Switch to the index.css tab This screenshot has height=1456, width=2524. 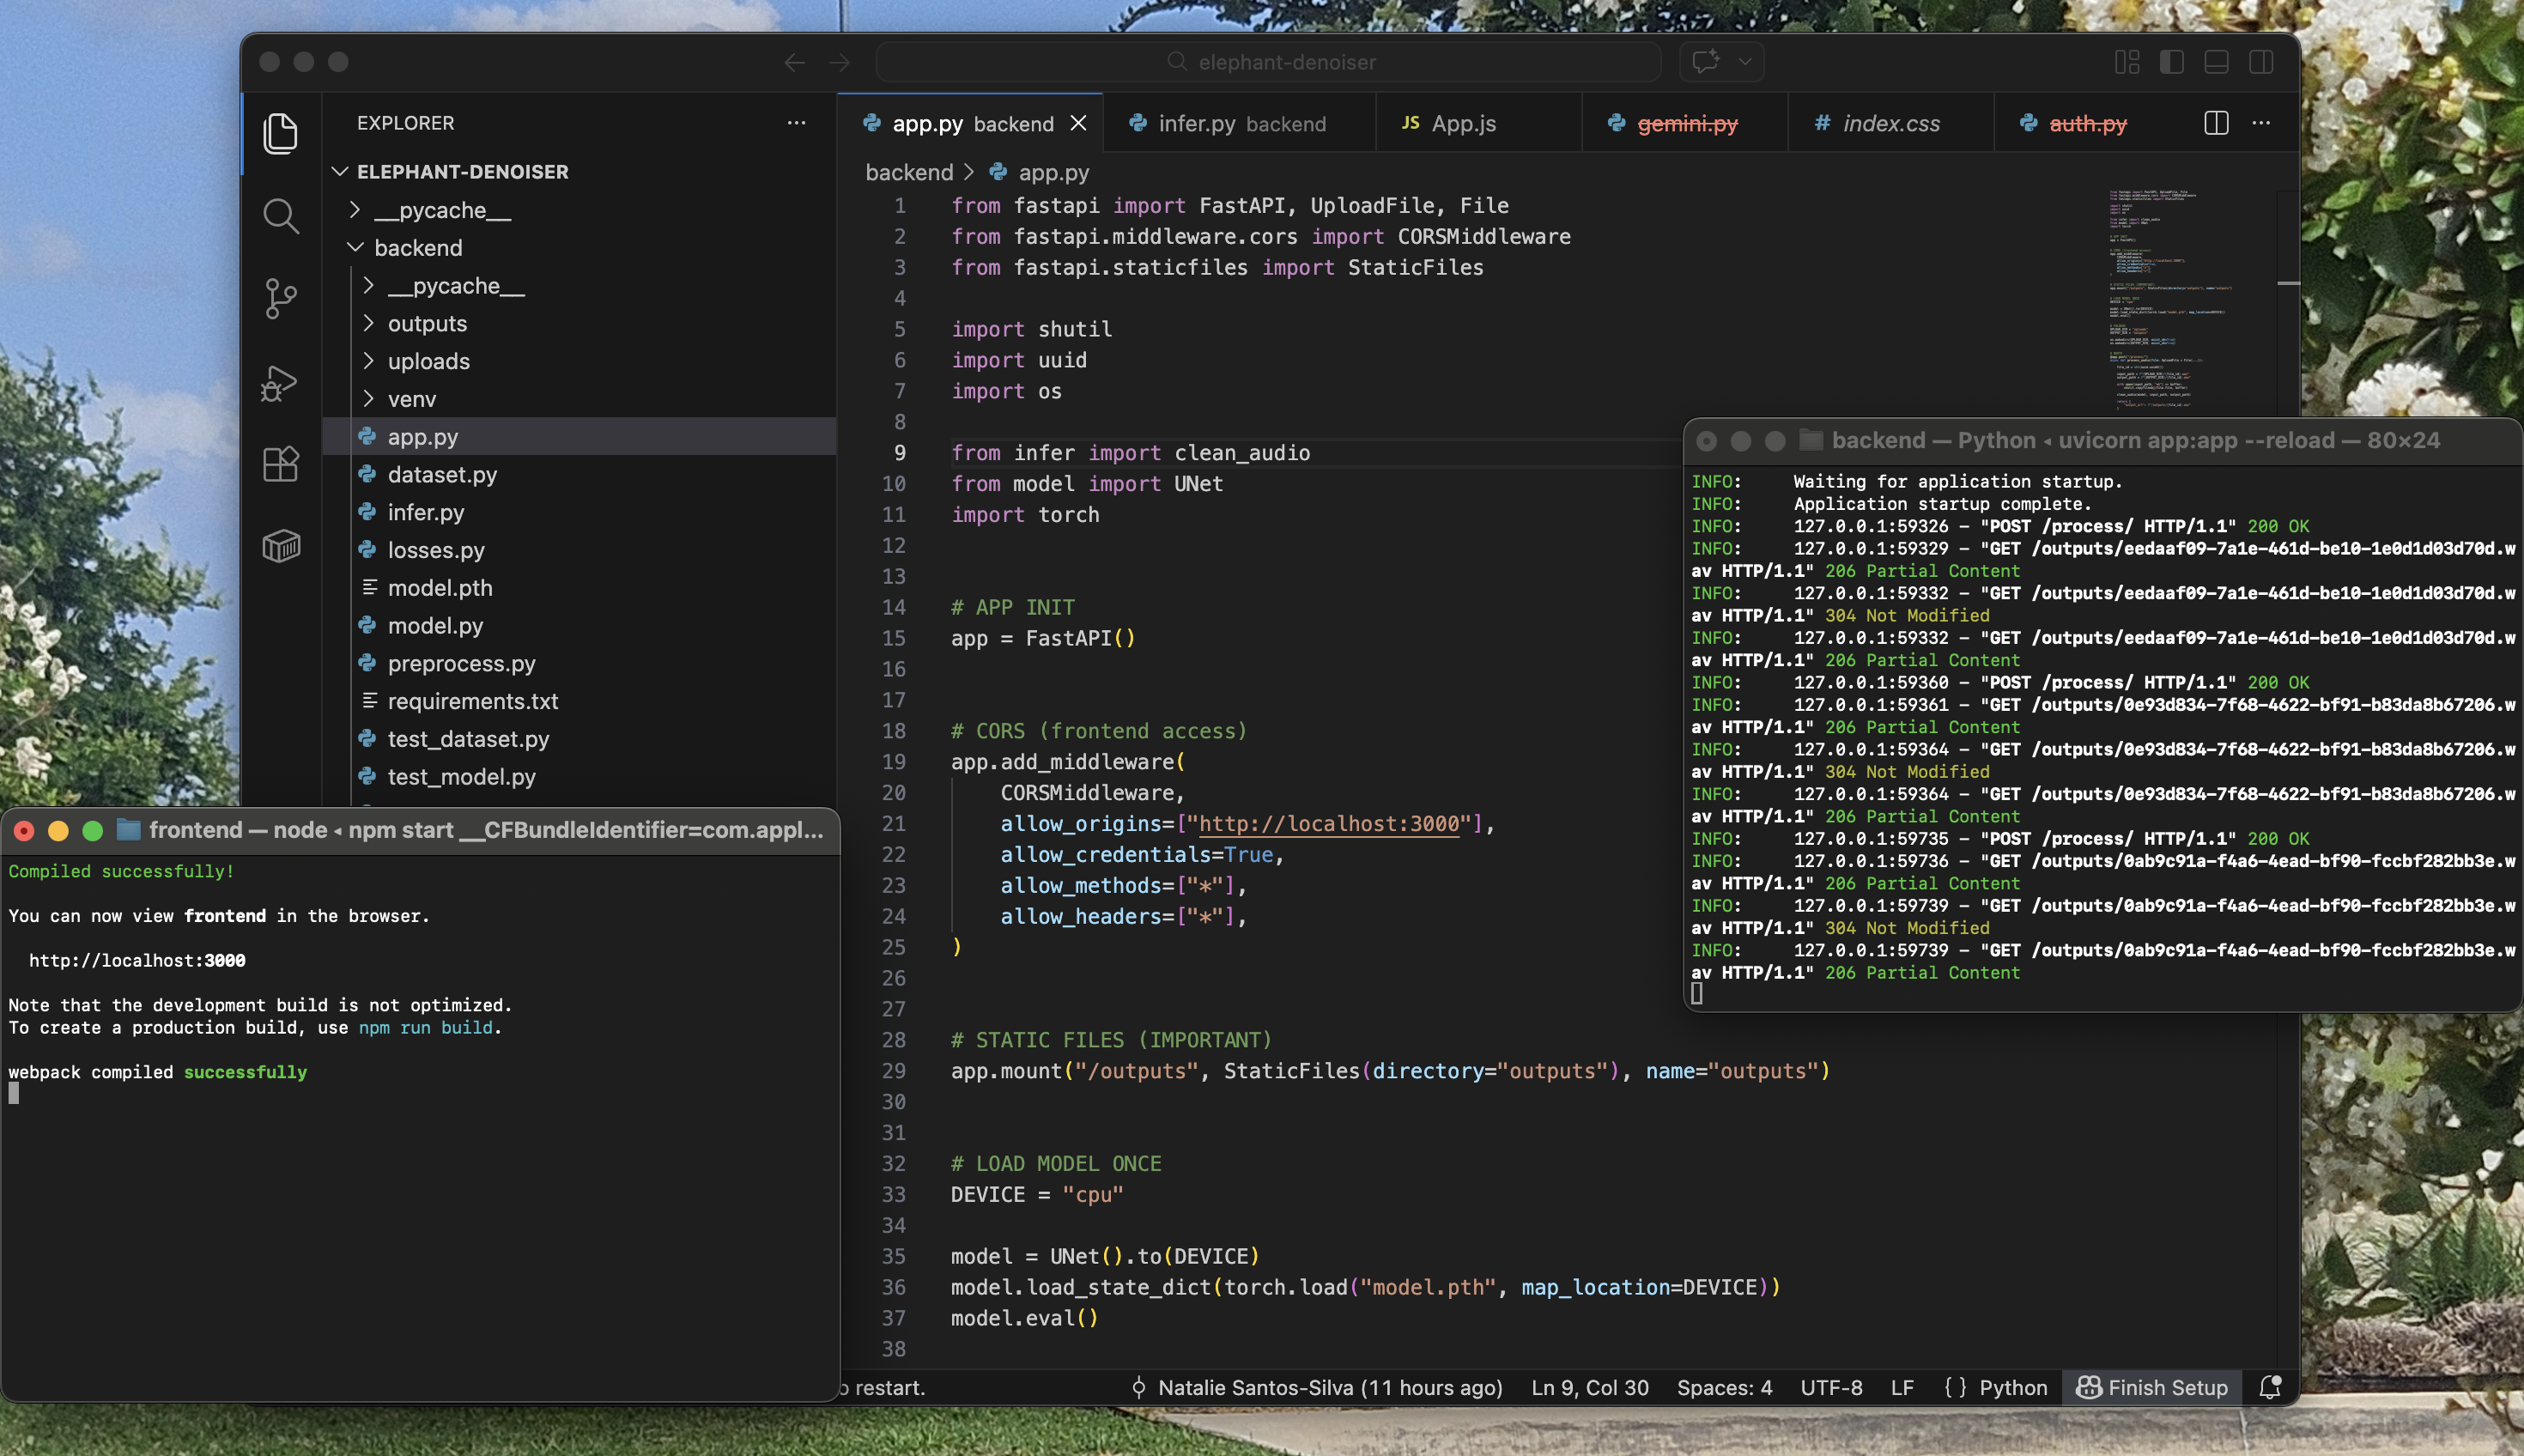click(x=1890, y=123)
